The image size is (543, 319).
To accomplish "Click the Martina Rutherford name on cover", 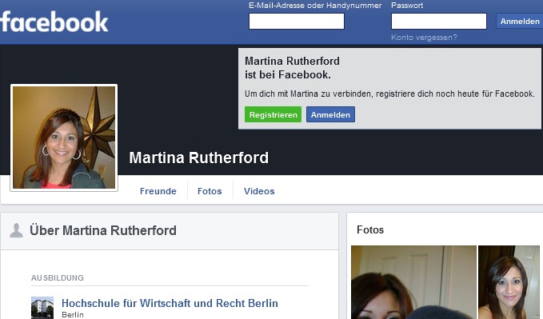I will click(199, 158).
